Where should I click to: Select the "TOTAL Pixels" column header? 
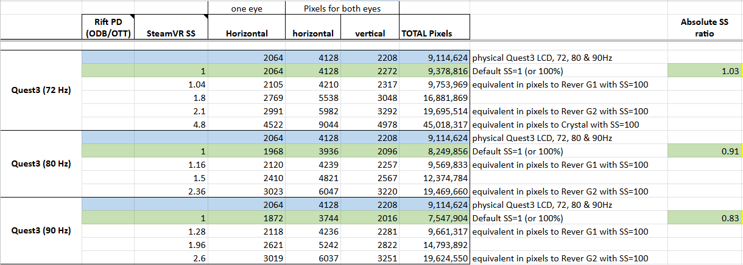434,27
